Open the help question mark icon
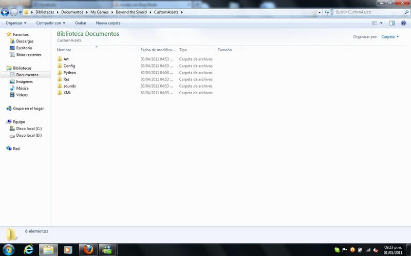The width and height of the screenshot is (411, 256). tap(403, 23)
